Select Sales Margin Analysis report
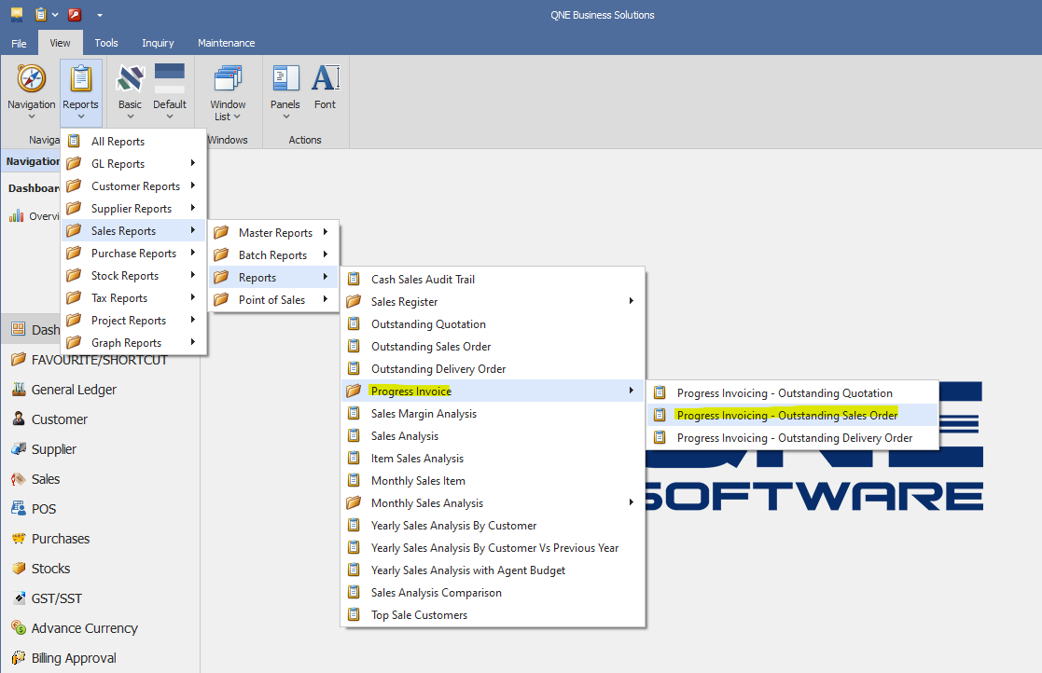This screenshot has height=673, width=1042. [424, 414]
